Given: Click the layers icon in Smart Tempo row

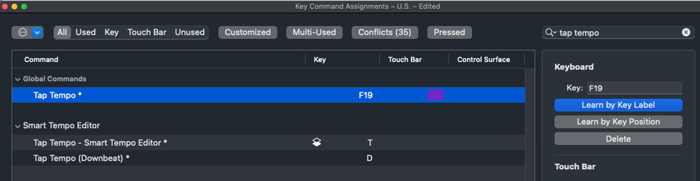Looking at the screenshot, I should [316, 142].
